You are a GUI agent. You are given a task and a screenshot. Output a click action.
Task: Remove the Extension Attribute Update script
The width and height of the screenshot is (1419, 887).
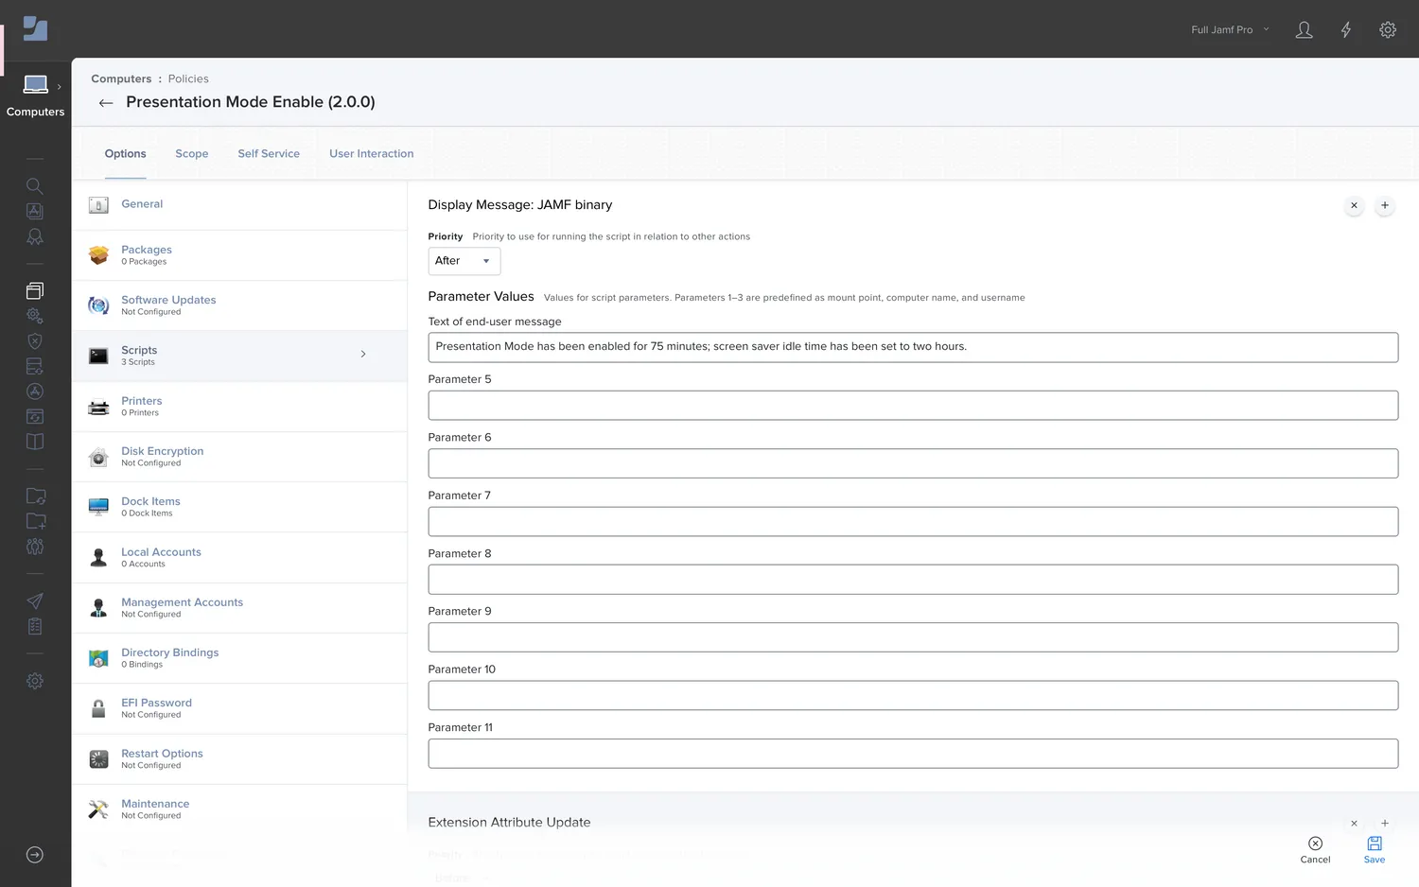1354,824
